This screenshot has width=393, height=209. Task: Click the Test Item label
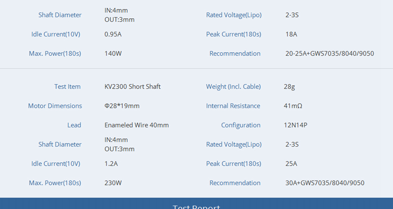pyautogui.click(x=67, y=87)
